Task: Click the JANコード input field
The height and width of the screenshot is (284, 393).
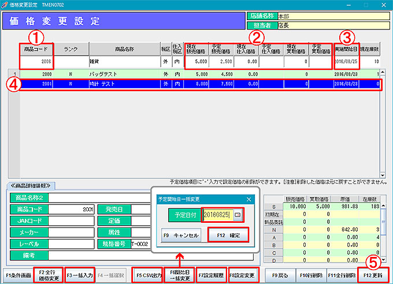Action: click(71, 221)
